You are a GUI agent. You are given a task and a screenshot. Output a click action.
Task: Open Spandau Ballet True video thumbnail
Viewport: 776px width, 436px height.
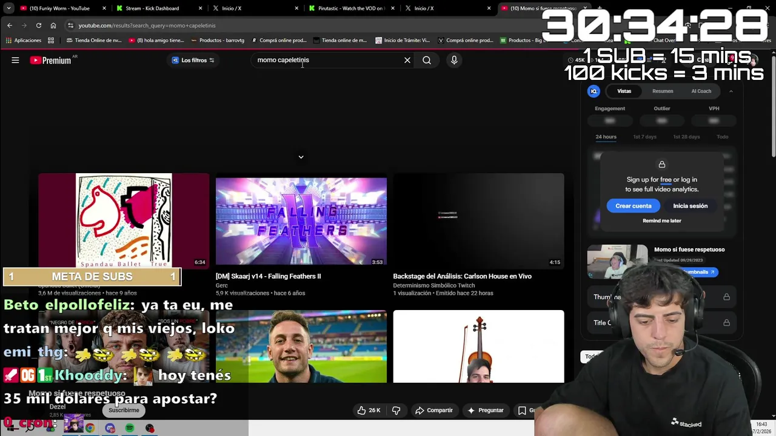tap(124, 220)
